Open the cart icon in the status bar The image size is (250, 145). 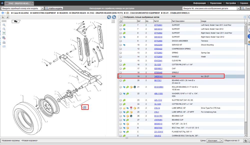245,141
